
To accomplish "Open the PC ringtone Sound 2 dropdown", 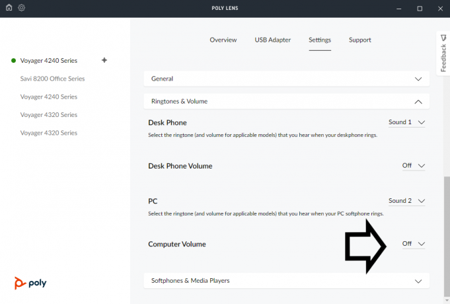I will 406,201.
